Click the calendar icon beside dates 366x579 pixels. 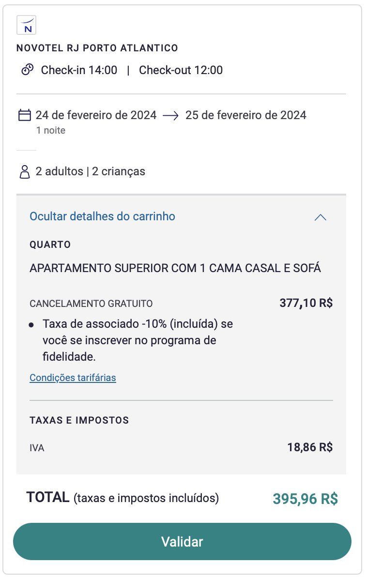tap(24, 115)
